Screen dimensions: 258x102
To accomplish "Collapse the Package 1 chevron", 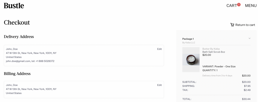I will (x=249, y=38).
